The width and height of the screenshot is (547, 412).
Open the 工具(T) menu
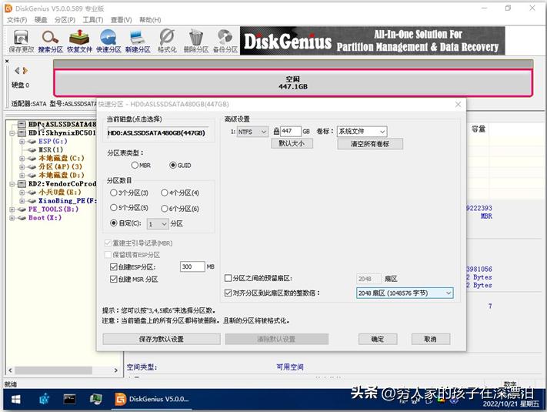(x=93, y=20)
